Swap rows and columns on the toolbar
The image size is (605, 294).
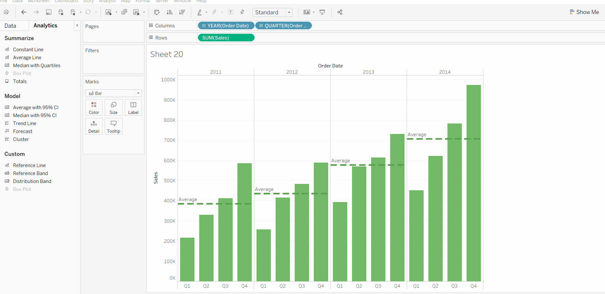[x=157, y=12]
